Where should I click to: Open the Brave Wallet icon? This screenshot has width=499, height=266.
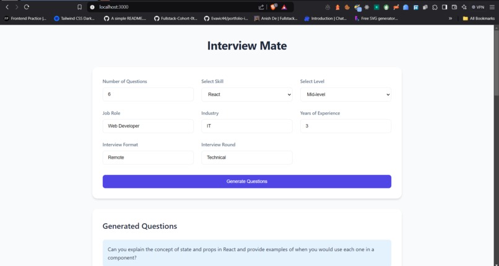[454, 7]
